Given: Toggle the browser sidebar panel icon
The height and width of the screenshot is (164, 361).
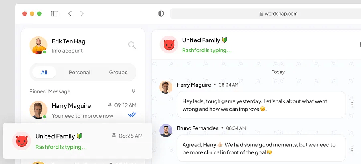Looking at the screenshot, I should click(x=54, y=14).
